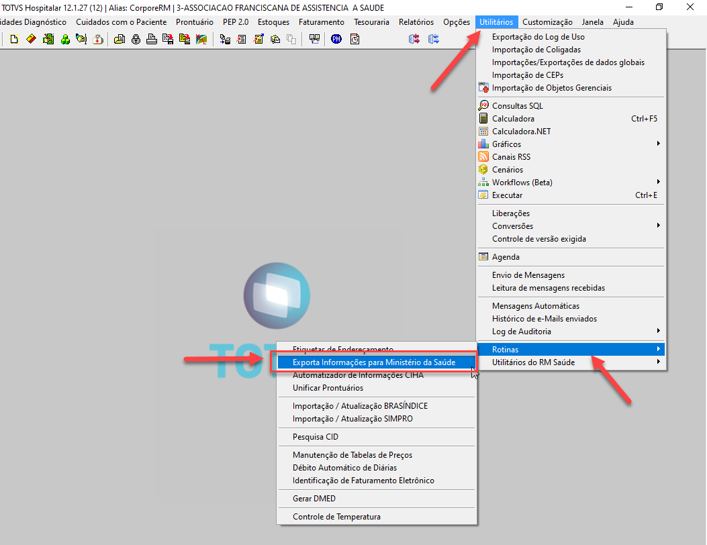Choose Importação de CEPs
The height and width of the screenshot is (545, 707).
click(x=571, y=75)
